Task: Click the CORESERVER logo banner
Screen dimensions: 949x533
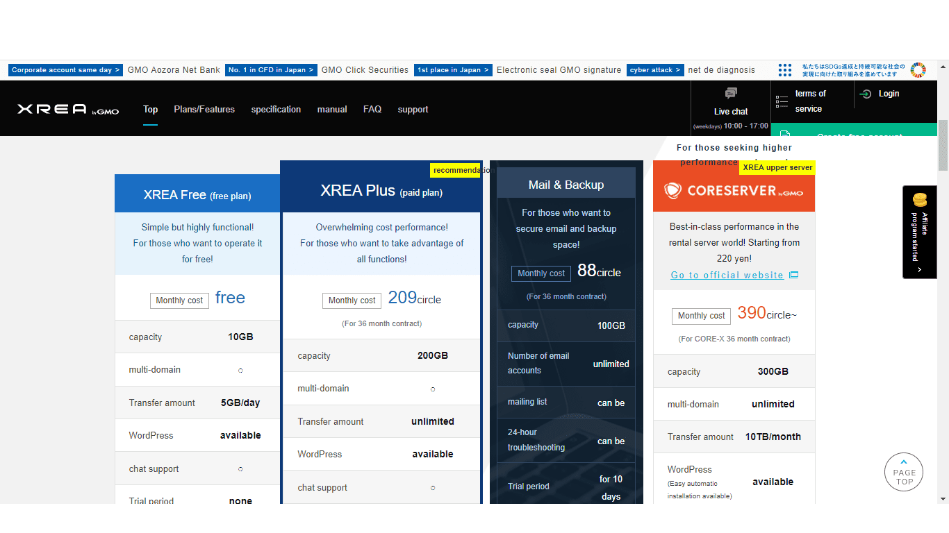Action: 734,191
